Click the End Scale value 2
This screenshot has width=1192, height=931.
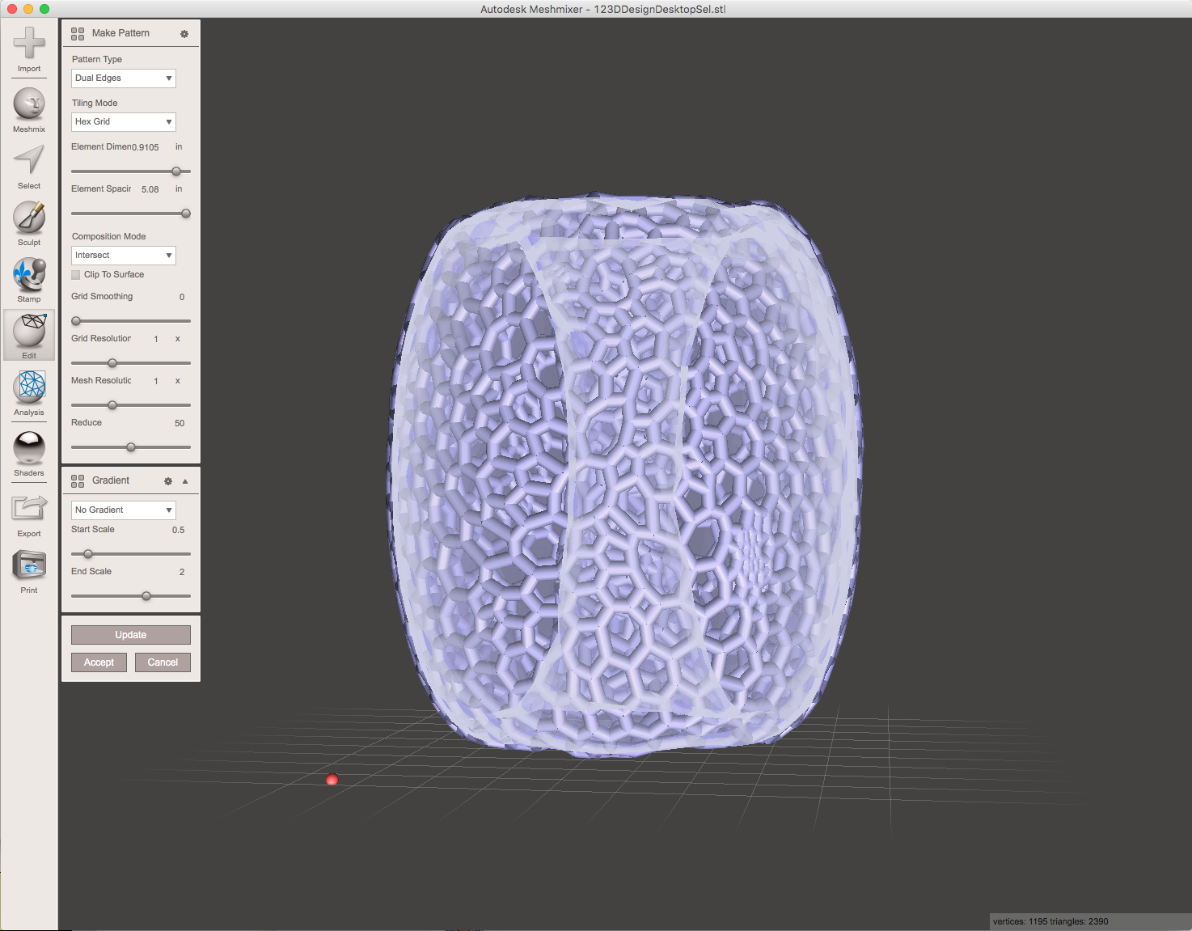pos(182,572)
